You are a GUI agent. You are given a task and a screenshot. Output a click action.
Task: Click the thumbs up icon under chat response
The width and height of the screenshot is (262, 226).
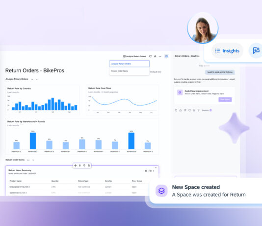pos(181,110)
